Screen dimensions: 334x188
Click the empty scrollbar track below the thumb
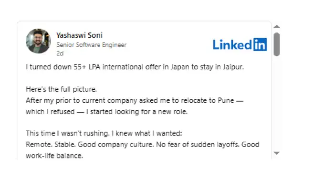pos(276,103)
